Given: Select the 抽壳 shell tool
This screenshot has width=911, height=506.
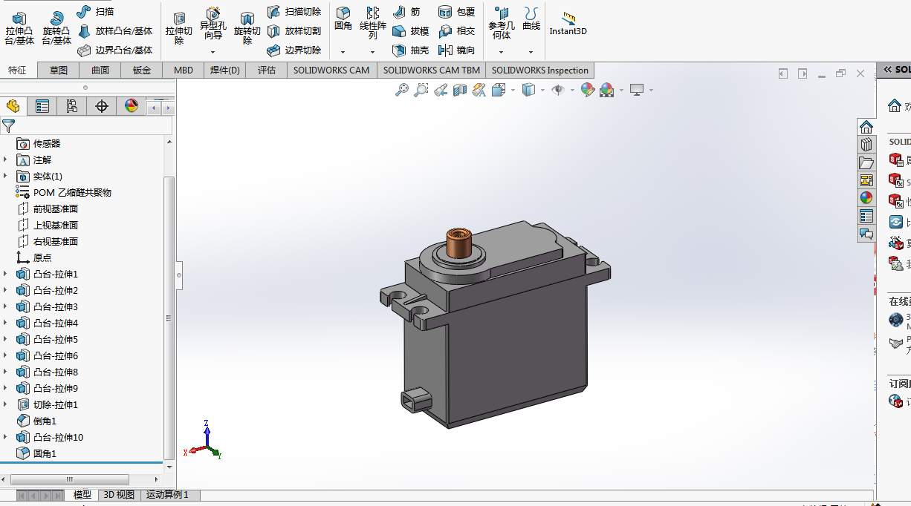Looking at the screenshot, I should pos(410,50).
